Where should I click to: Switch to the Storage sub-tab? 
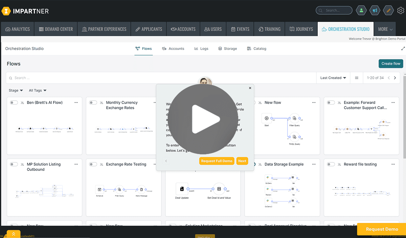click(227, 49)
